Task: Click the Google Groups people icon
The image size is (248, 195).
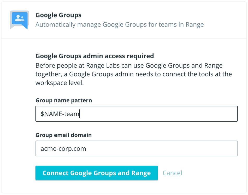Action: click(19, 19)
